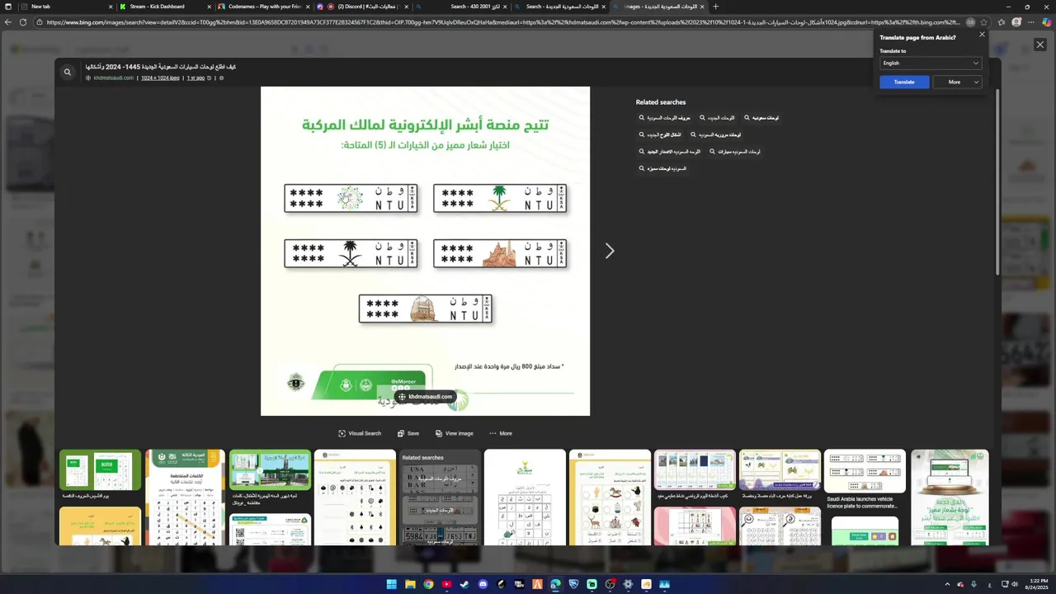Switch to the Discord browser tab

click(363, 7)
